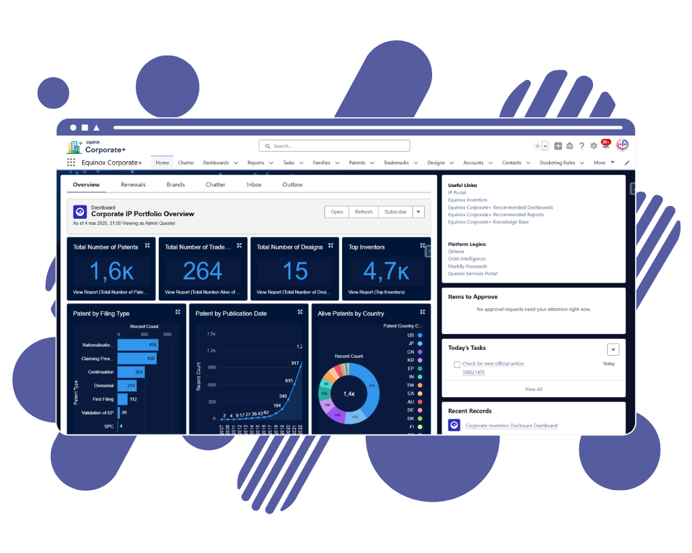Open the Designs menu chevron
692x553 pixels.
pyautogui.click(x=451, y=163)
